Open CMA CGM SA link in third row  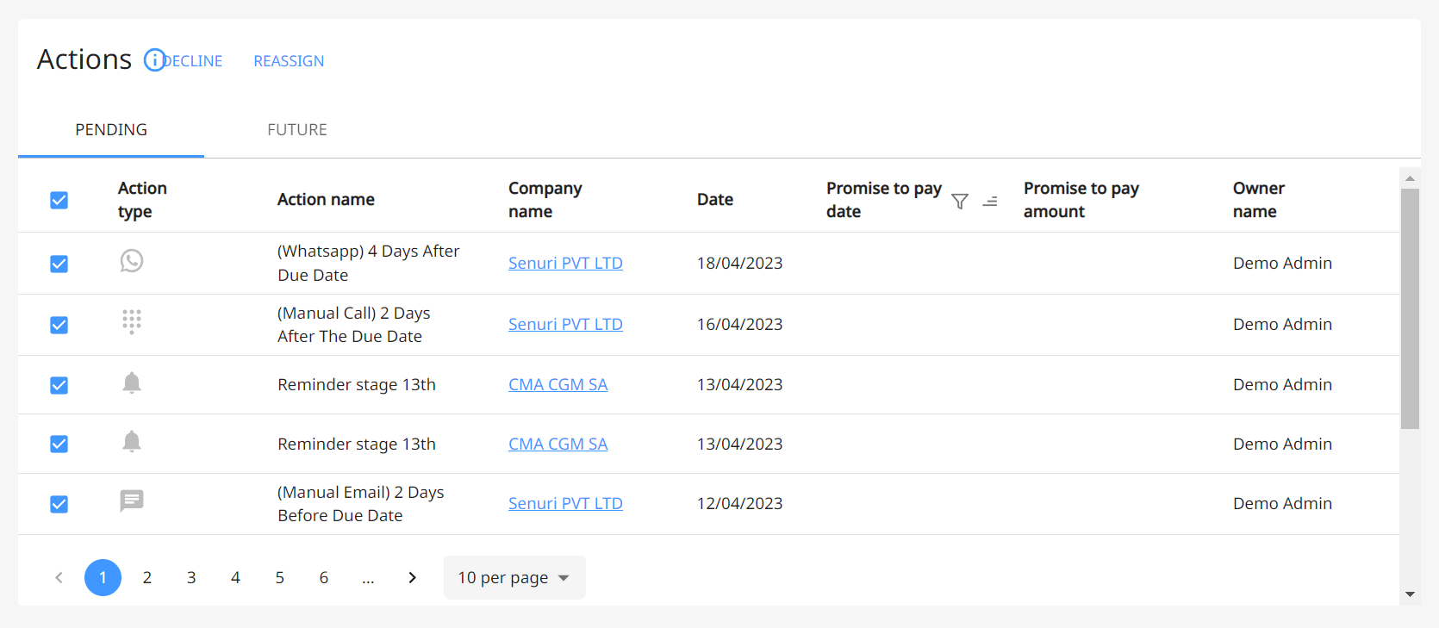(x=558, y=384)
